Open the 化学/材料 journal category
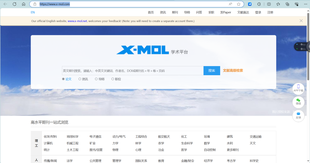The width and height of the screenshot is (310, 163). tap(50, 137)
